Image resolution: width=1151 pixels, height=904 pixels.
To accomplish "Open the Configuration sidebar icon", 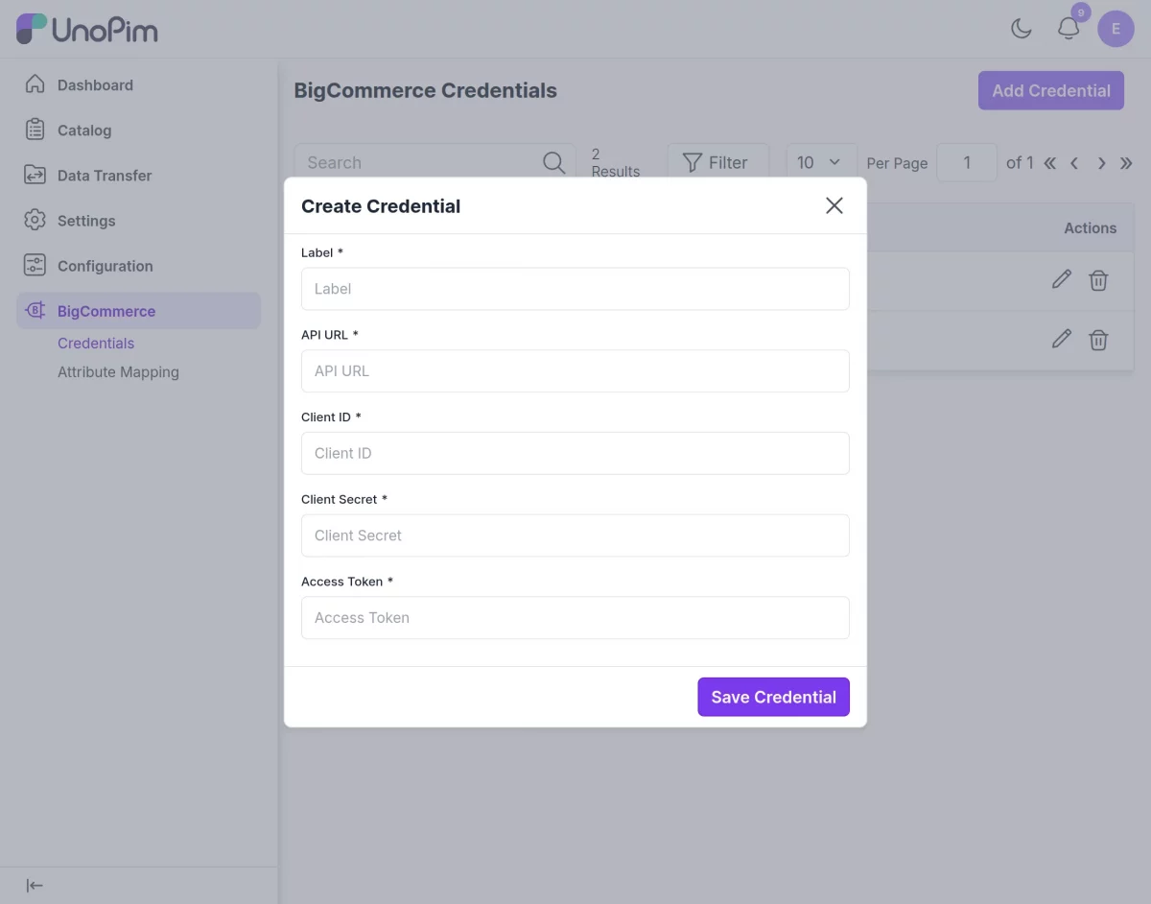I will pyautogui.click(x=35, y=265).
